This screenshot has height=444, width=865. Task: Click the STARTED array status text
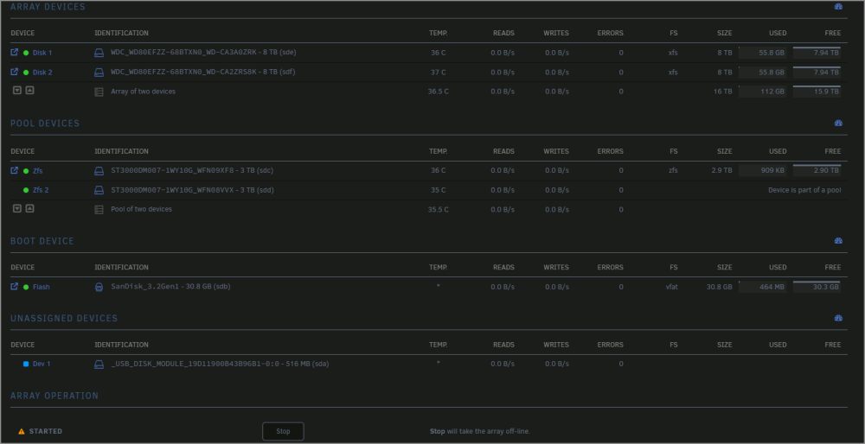(x=46, y=431)
